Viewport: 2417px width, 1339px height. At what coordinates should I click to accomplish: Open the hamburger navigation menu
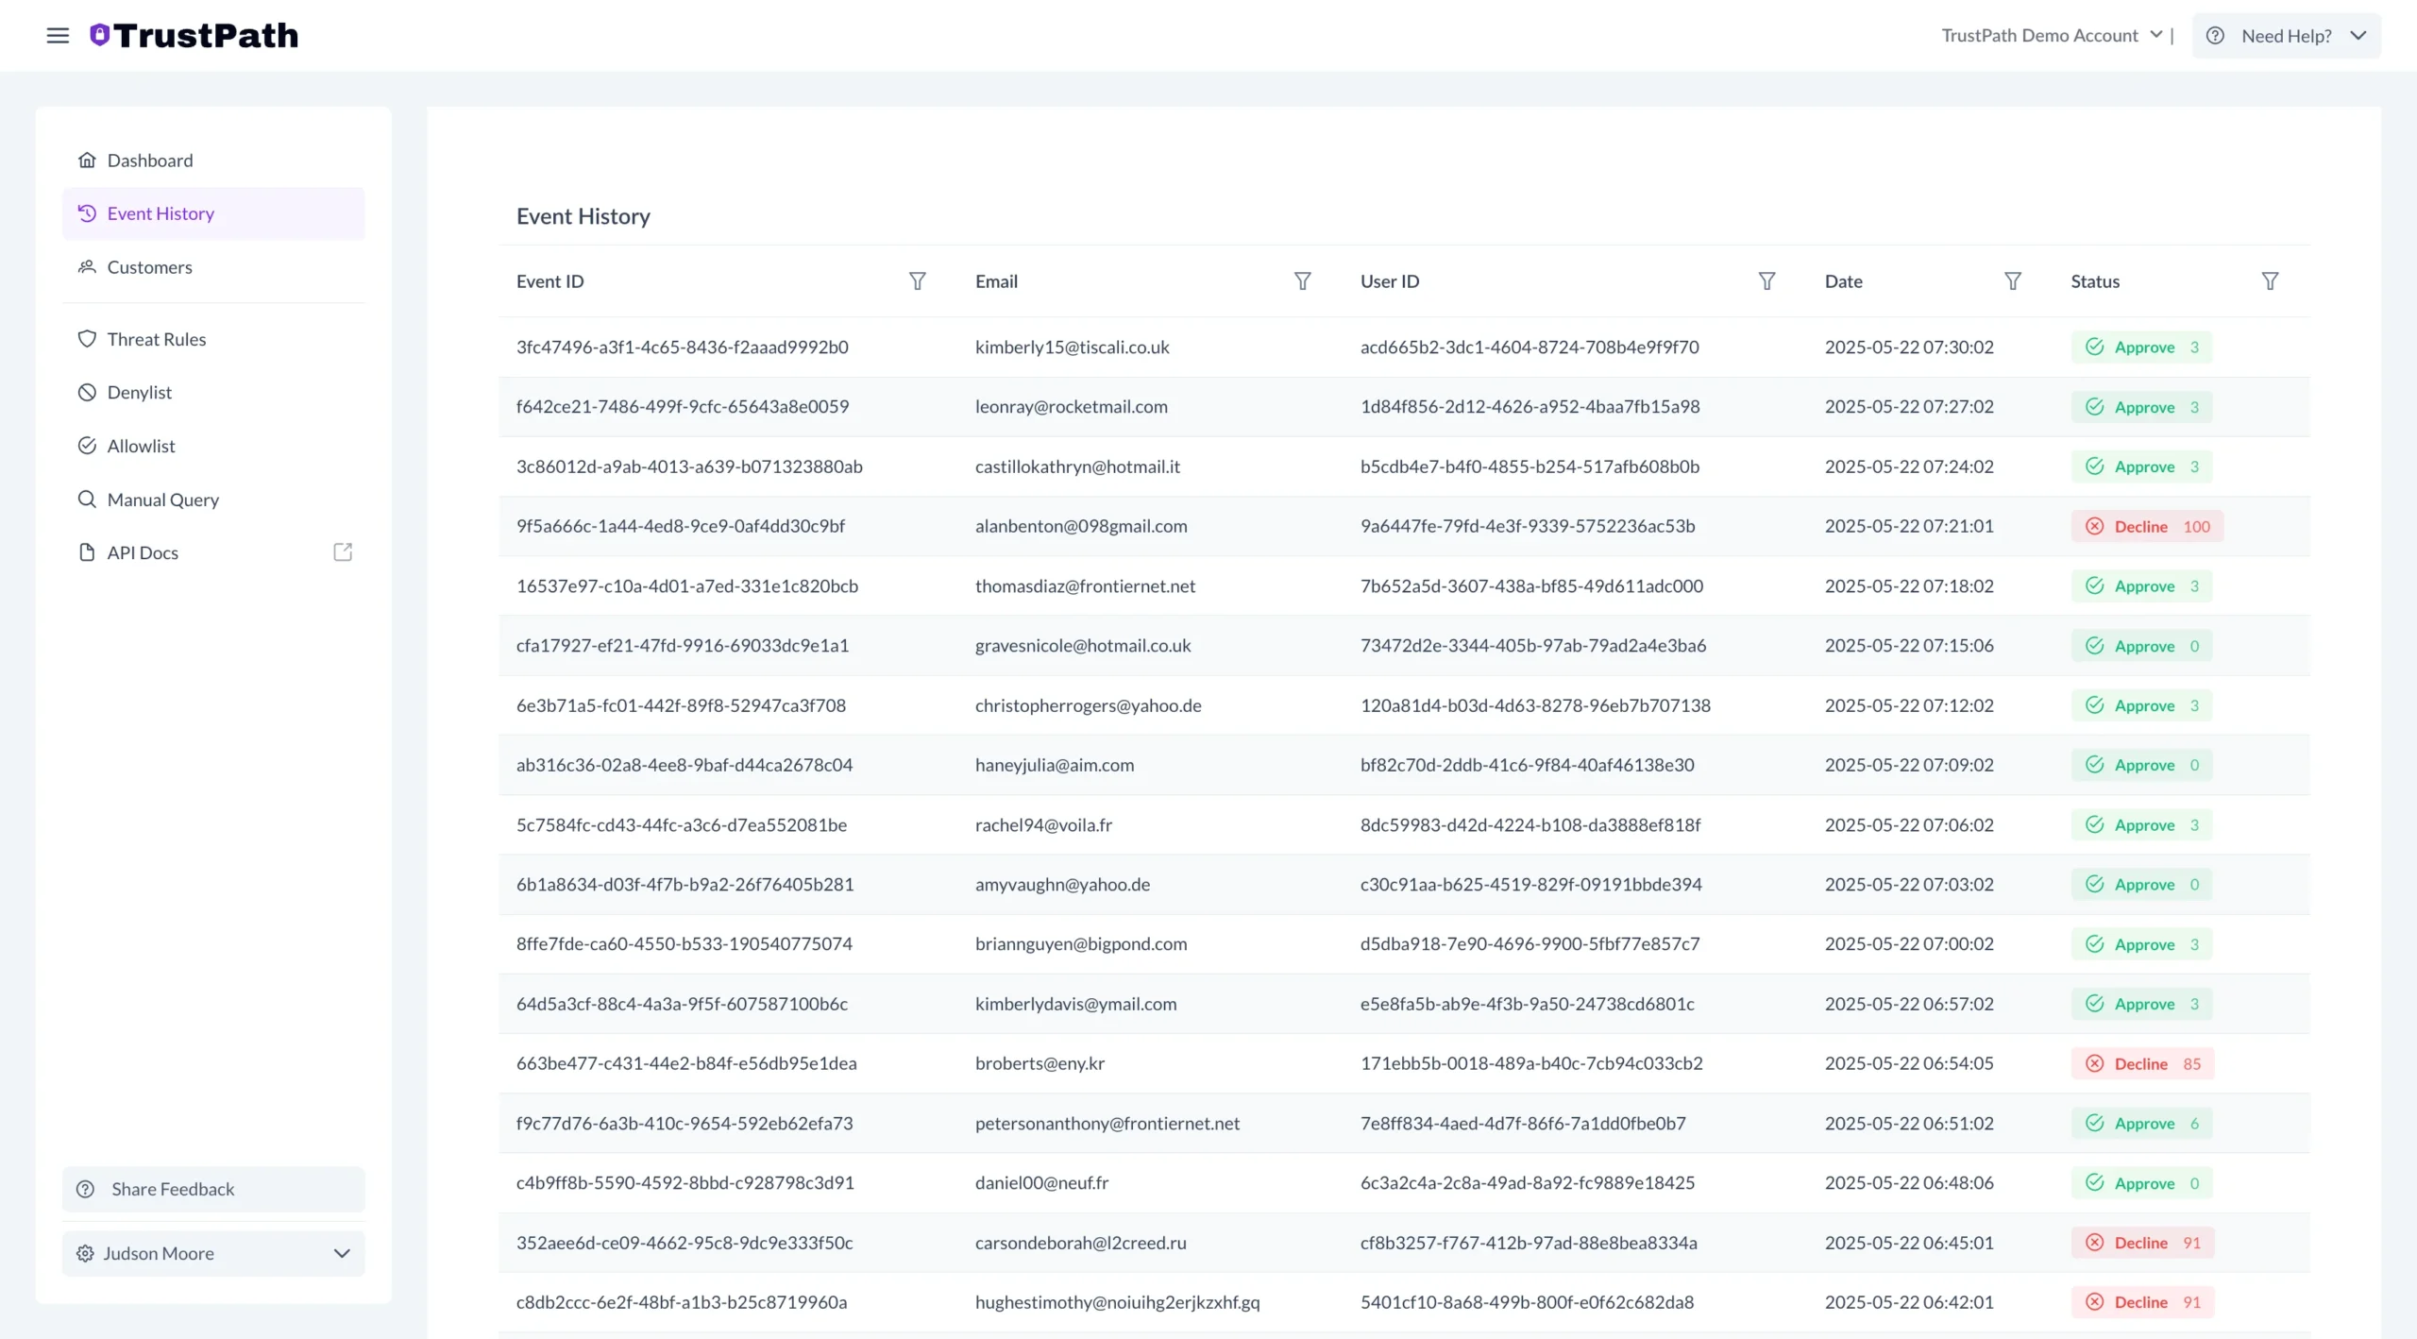tap(58, 35)
